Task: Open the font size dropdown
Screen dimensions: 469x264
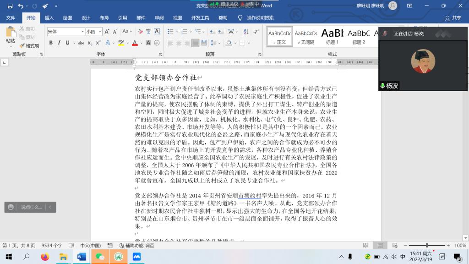Action: [x=100, y=32]
